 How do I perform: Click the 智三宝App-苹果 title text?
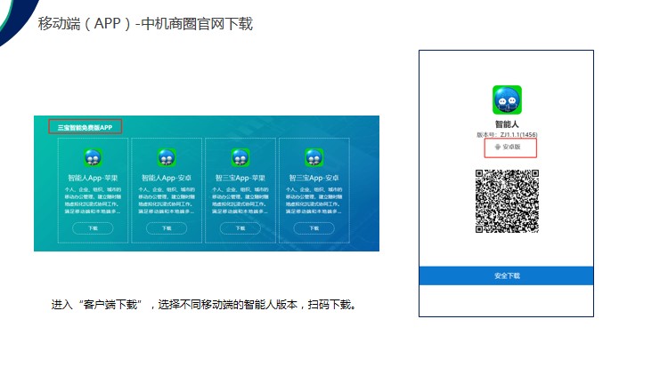point(240,178)
